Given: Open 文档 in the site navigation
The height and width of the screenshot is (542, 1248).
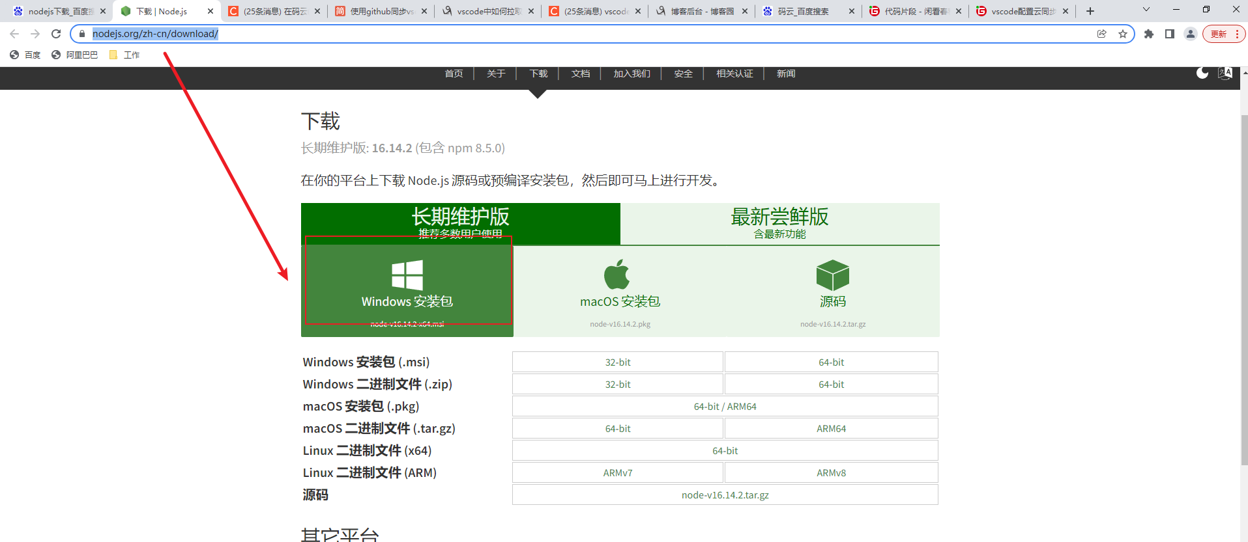Looking at the screenshot, I should pos(581,74).
